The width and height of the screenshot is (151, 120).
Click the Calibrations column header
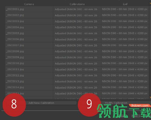(x=77, y=4)
